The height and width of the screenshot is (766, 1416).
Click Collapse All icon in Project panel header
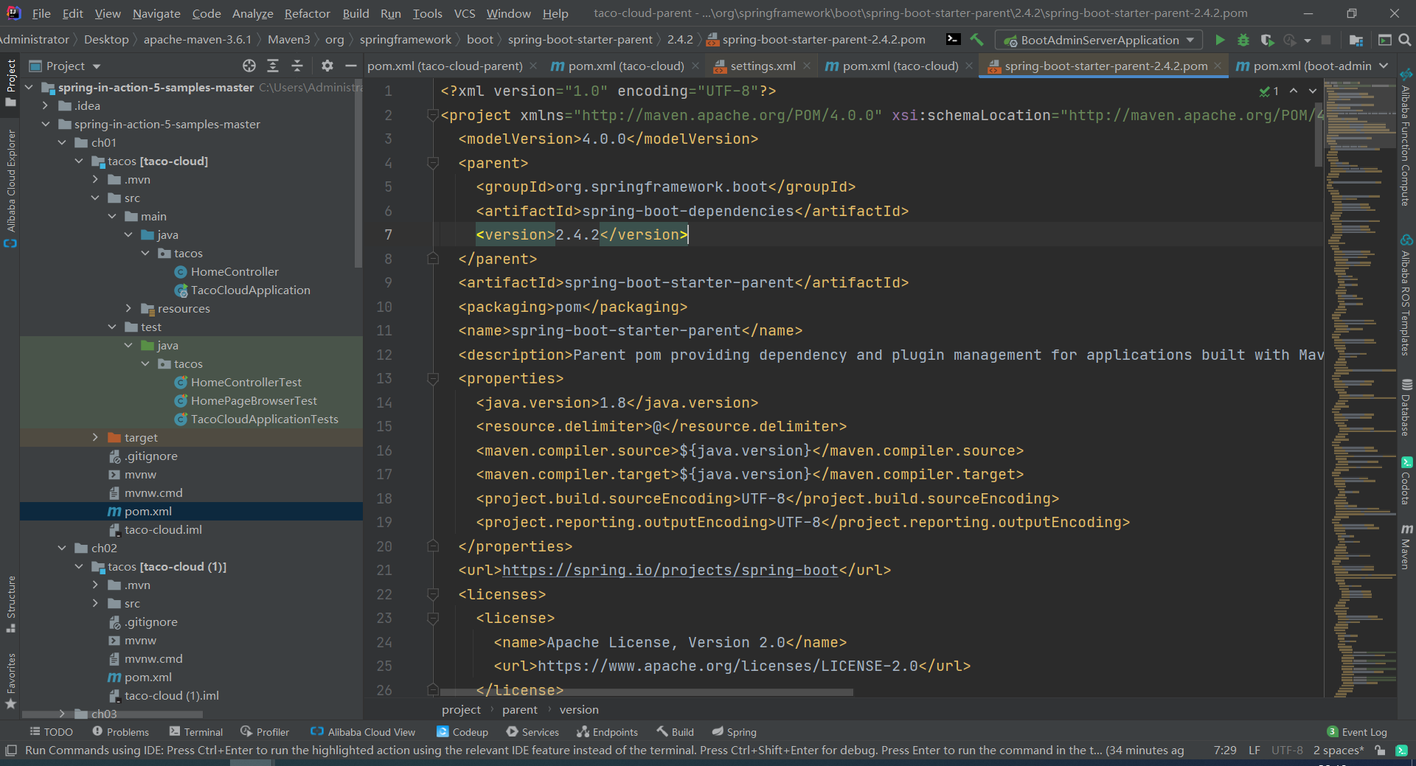(x=297, y=66)
